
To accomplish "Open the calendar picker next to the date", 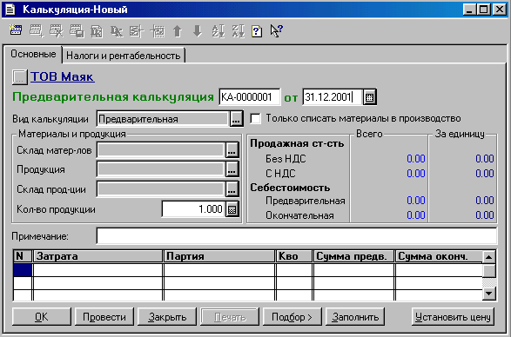I will point(370,97).
